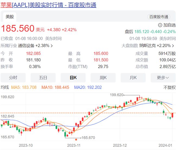Switch to the 分时 chart tab

[x=13, y=78]
